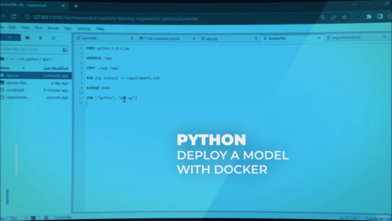Open the Kernel menu

click(53, 28)
